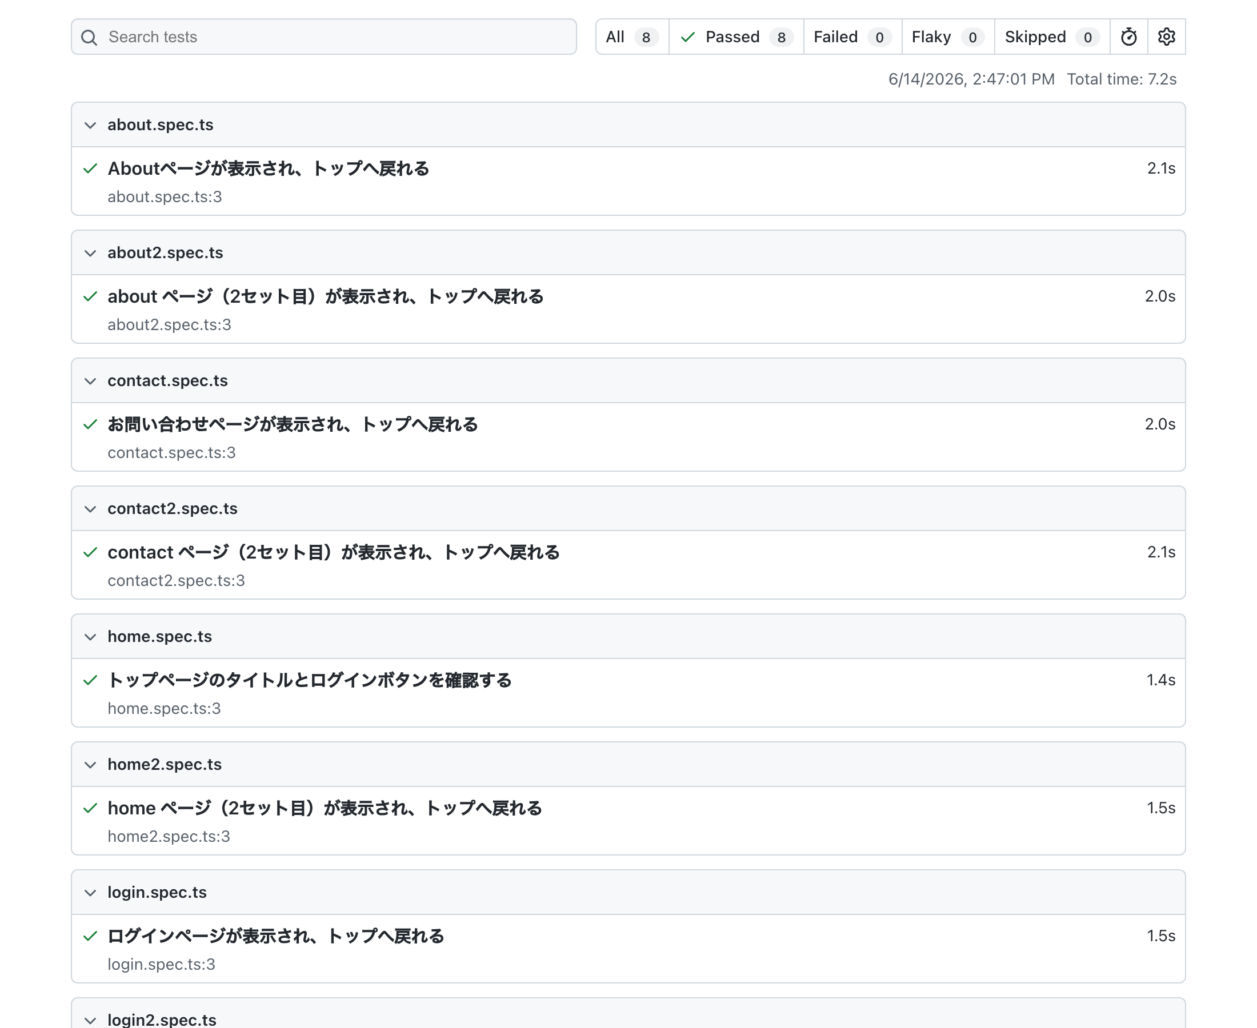Click the green check icon of the お問い合わせページ test
Viewport: 1257px width, 1028px height.
click(90, 424)
